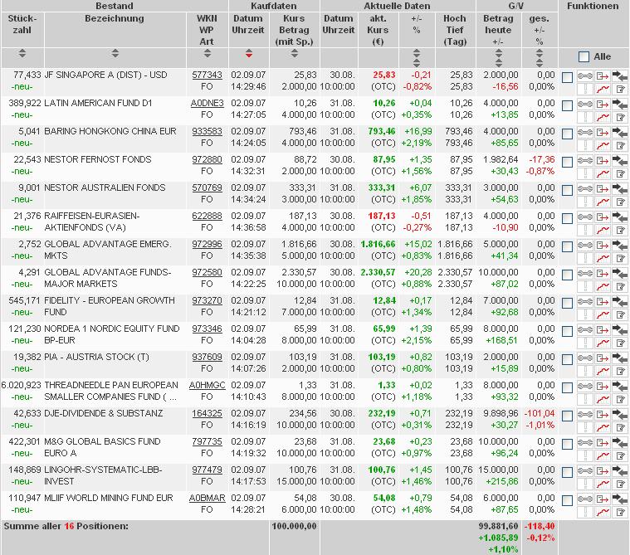The image size is (630, 555).
Task: Select checkbox for DJE-DIVIDENDE & SUBSTANZ
Action: 567,416
